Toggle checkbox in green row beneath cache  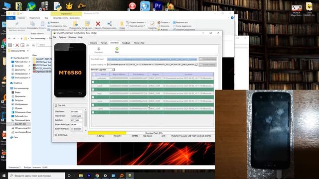(93, 112)
